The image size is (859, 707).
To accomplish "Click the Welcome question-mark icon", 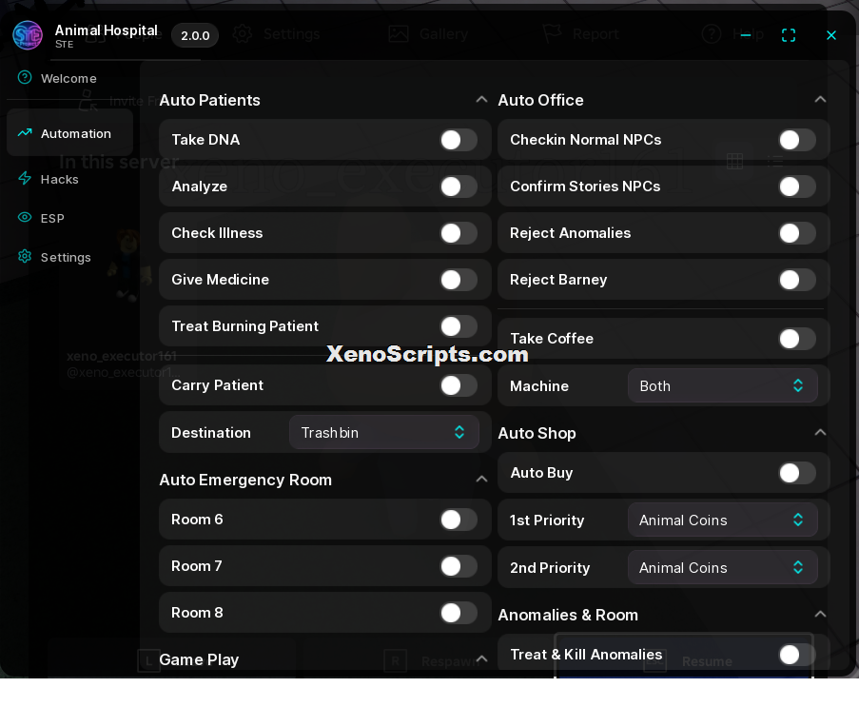I will (x=25, y=77).
